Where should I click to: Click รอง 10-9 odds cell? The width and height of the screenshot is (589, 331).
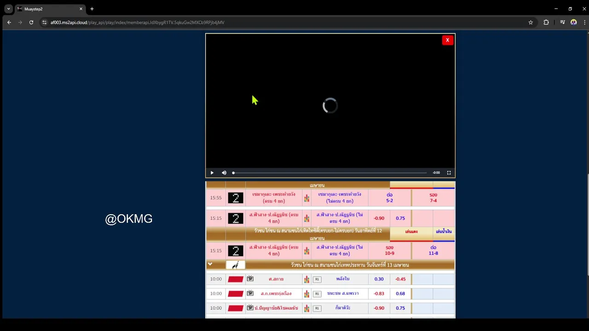click(389, 251)
